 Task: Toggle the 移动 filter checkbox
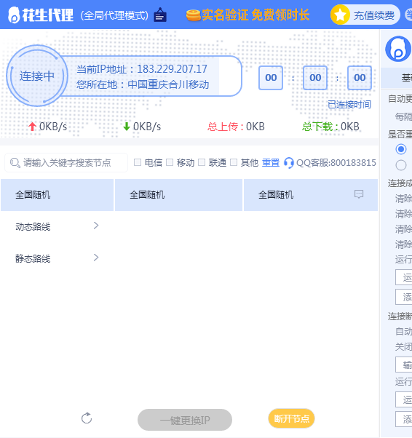tap(170, 162)
